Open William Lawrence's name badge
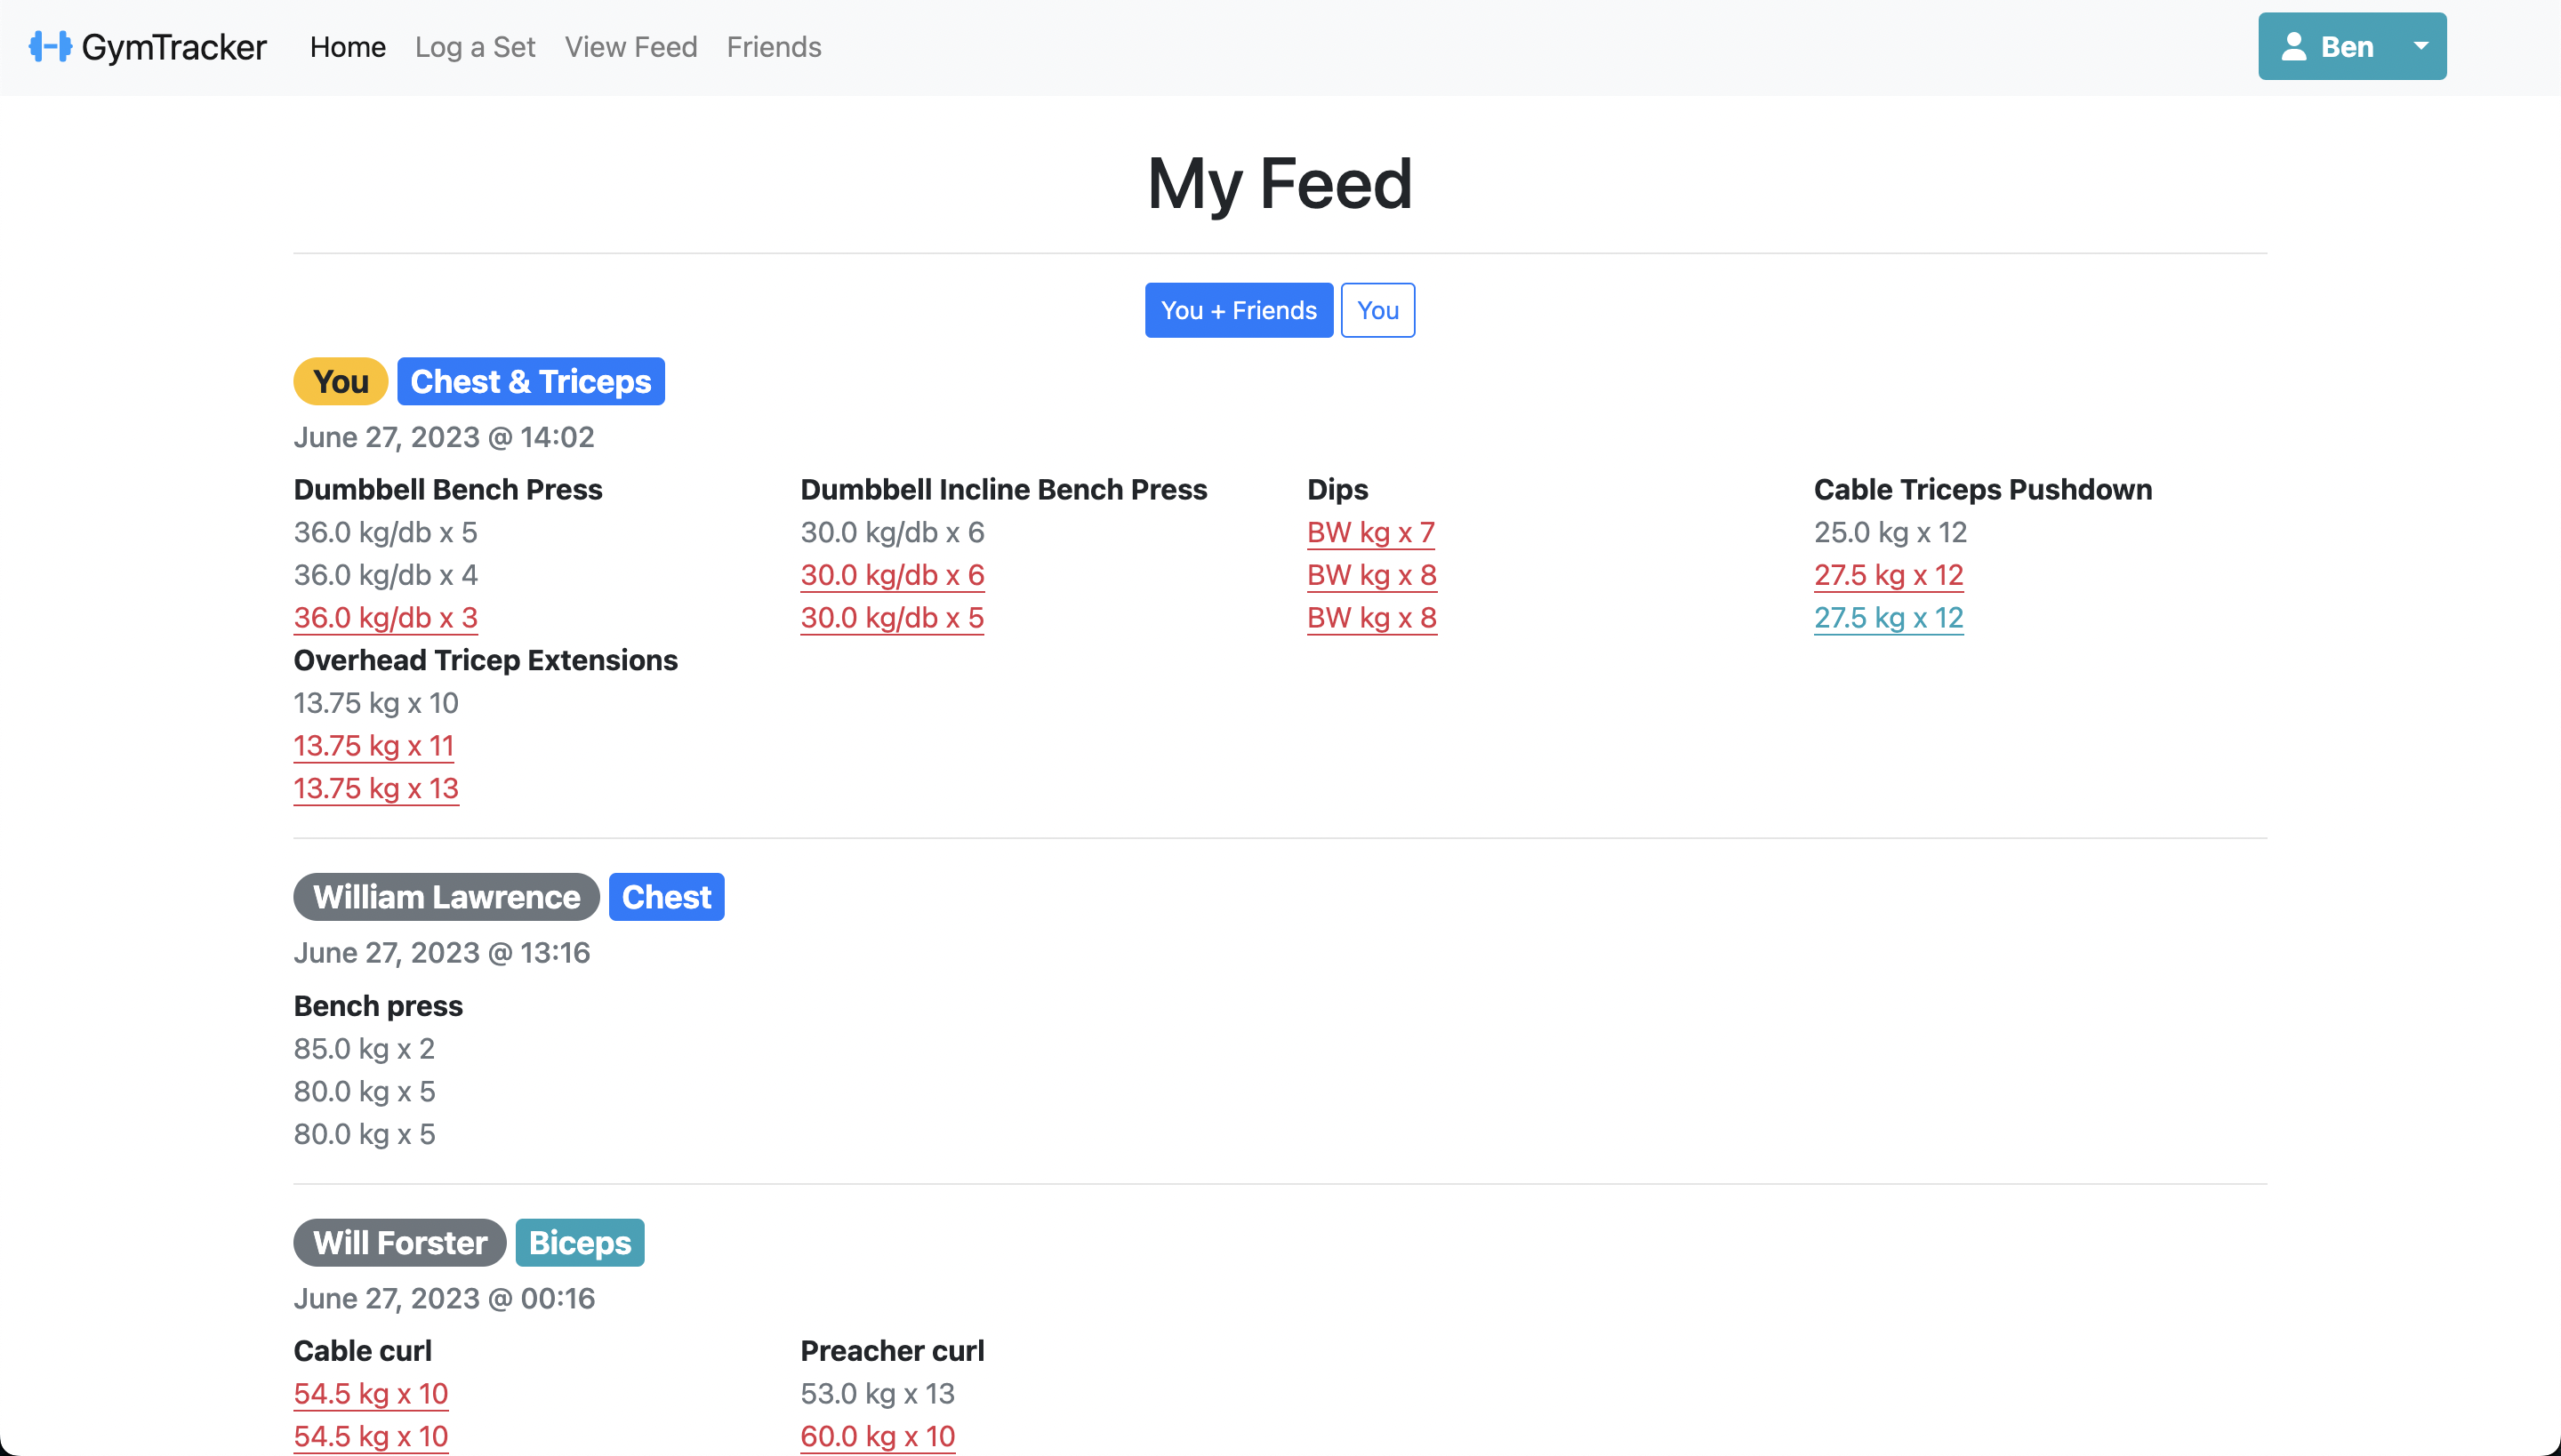2561x1456 pixels. 446,897
